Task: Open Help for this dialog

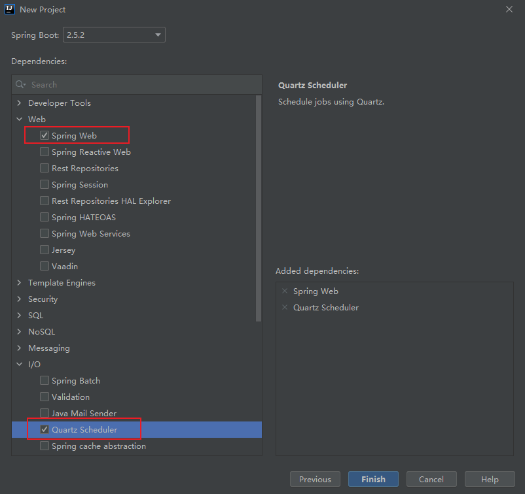Action: coord(490,479)
